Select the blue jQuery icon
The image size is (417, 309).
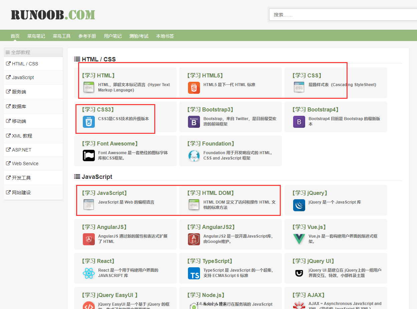click(299, 205)
